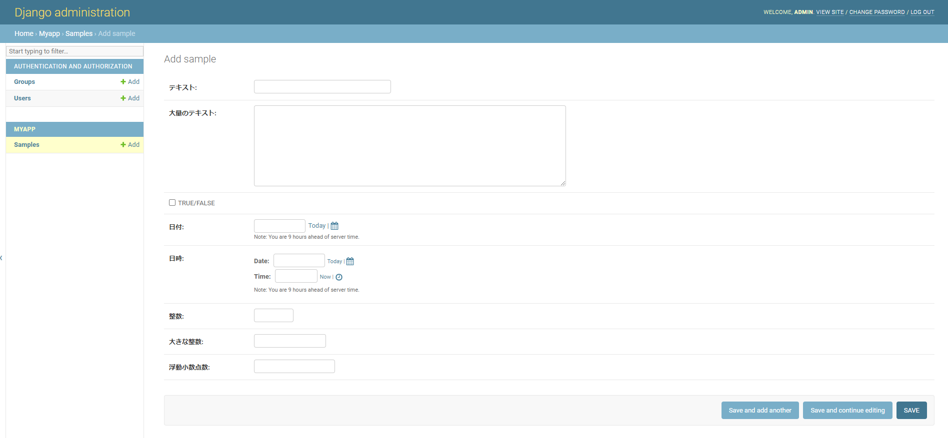Collapse the sidebar using left-edge arrow
The height and width of the screenshot is (438, 948).
pos(1,258)
